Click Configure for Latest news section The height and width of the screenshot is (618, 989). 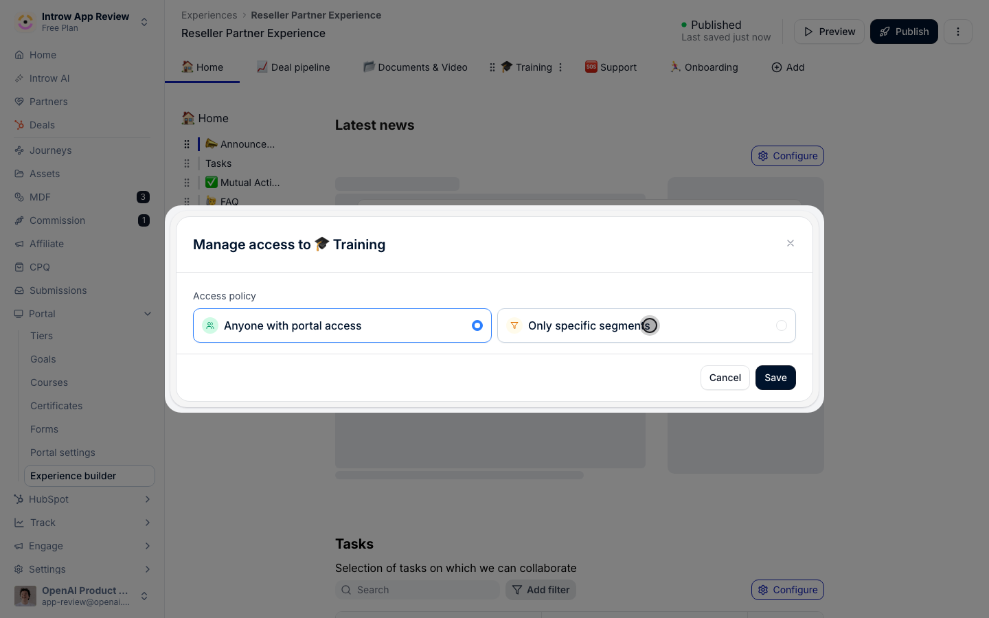(788, 156)
